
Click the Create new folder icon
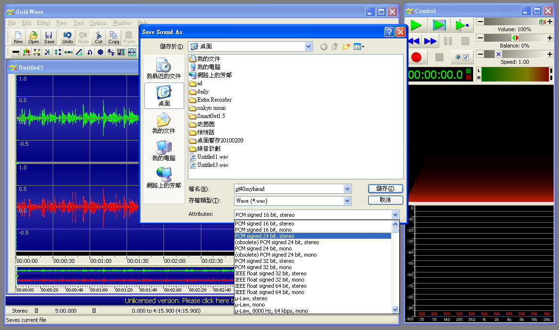[346, 47]
